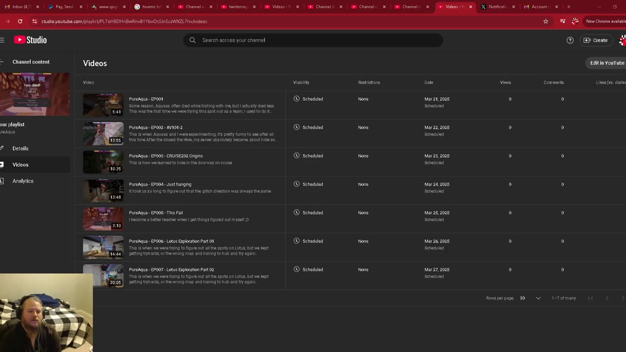Bookmark this page with the star icon
This screenshot has height=352, width=626.
coord(546,22)
